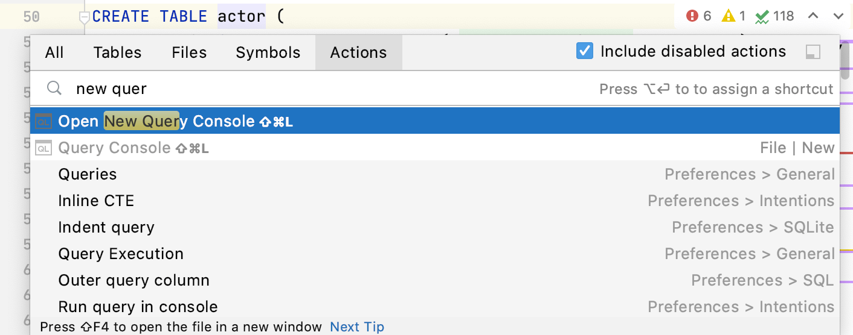Viewport: 853px width, 335px height.
Task: Click the yellow warning triangle icon
Action: 729,16
